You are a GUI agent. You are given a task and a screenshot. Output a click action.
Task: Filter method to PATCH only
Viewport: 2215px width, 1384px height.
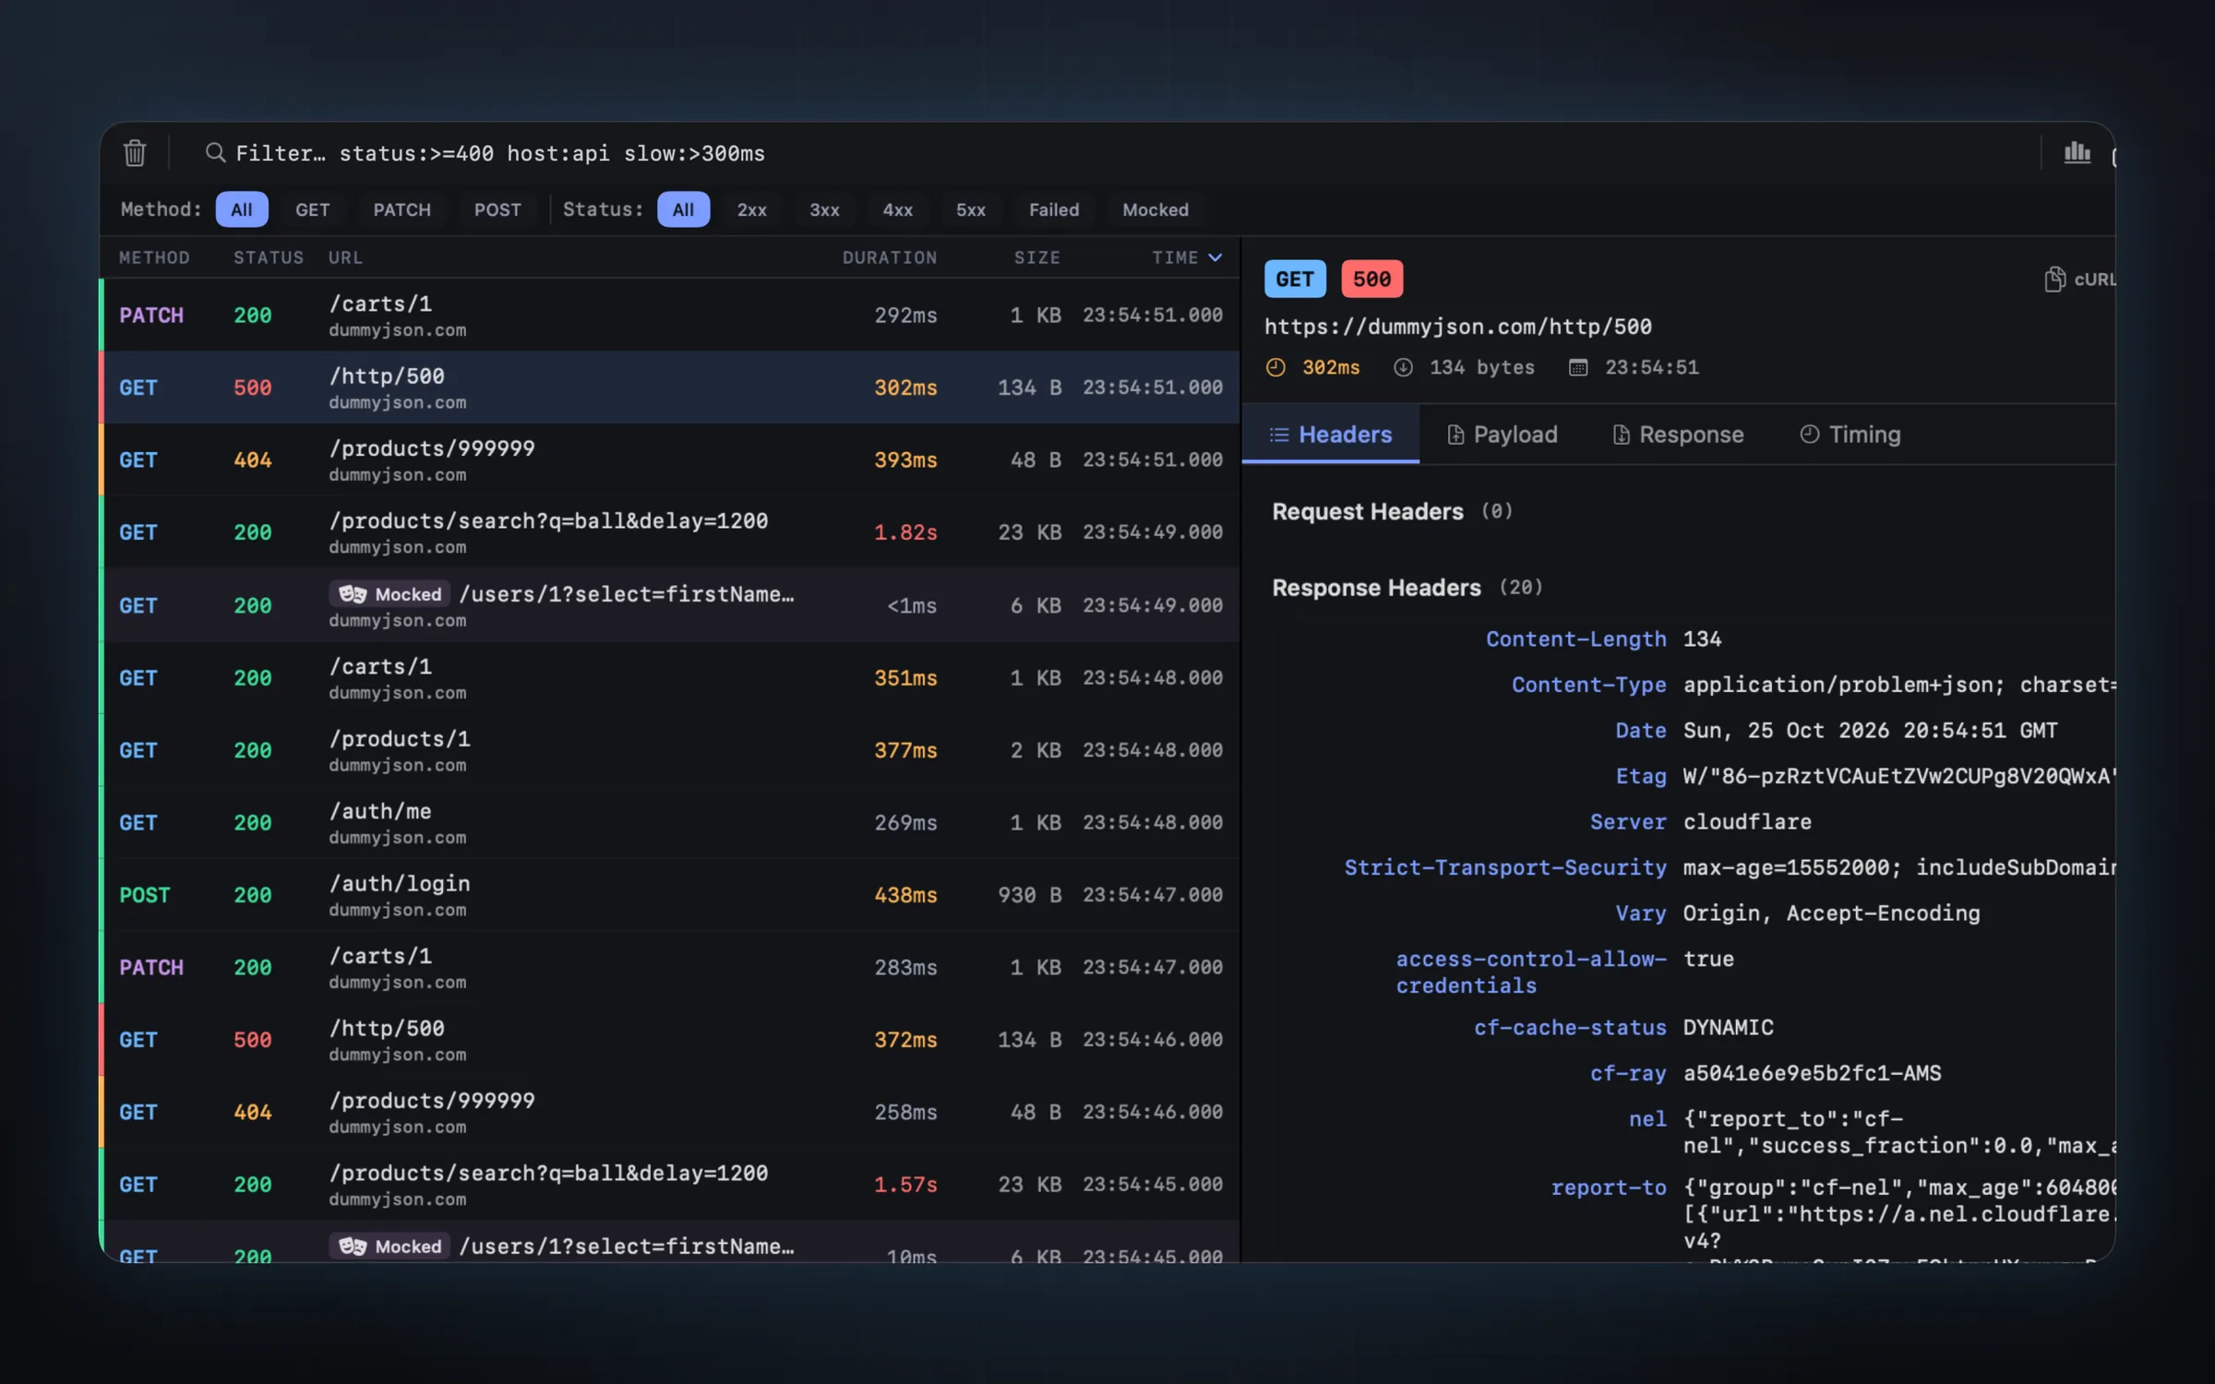click(401, 209)
